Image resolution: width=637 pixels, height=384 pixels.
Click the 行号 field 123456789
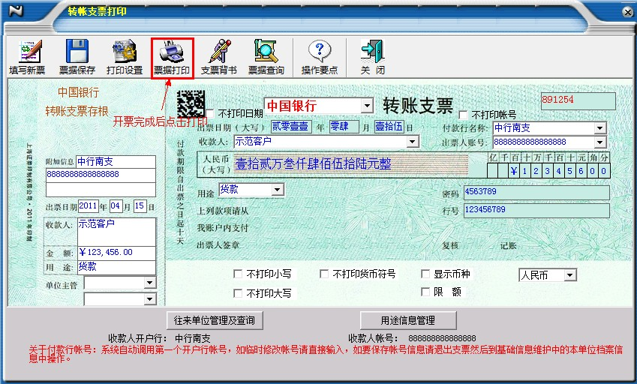536,210
